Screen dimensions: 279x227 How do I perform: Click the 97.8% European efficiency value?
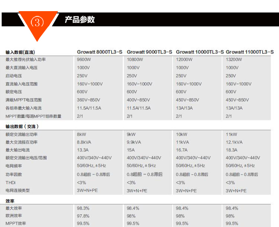point(83,216)
